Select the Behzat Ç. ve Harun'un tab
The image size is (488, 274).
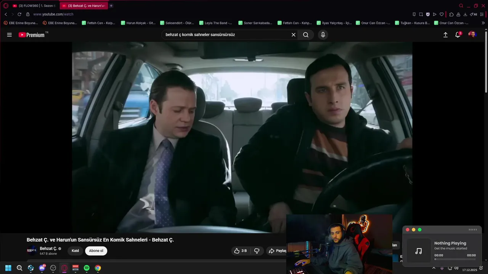83,6
